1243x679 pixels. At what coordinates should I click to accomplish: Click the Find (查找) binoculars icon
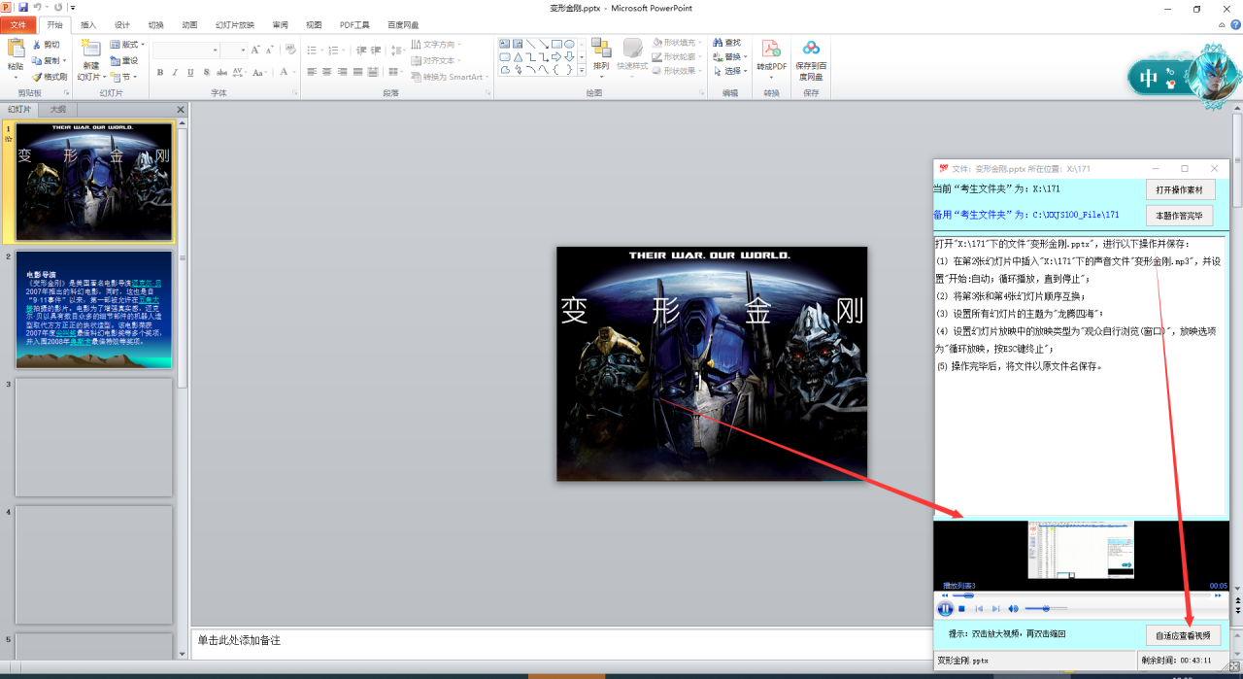718,43
